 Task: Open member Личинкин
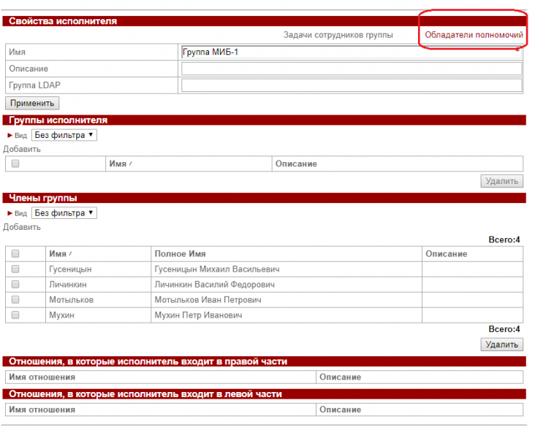pyautogui.click(x=68, y=284)
